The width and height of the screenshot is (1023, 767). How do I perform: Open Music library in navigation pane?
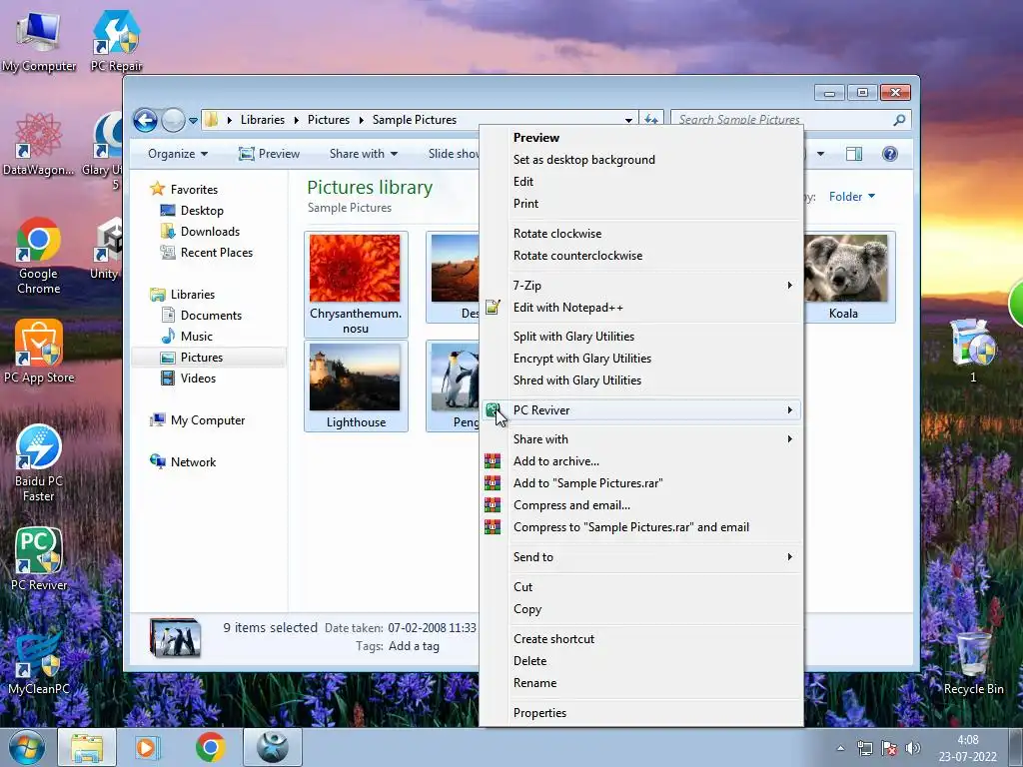coord(187,337)
